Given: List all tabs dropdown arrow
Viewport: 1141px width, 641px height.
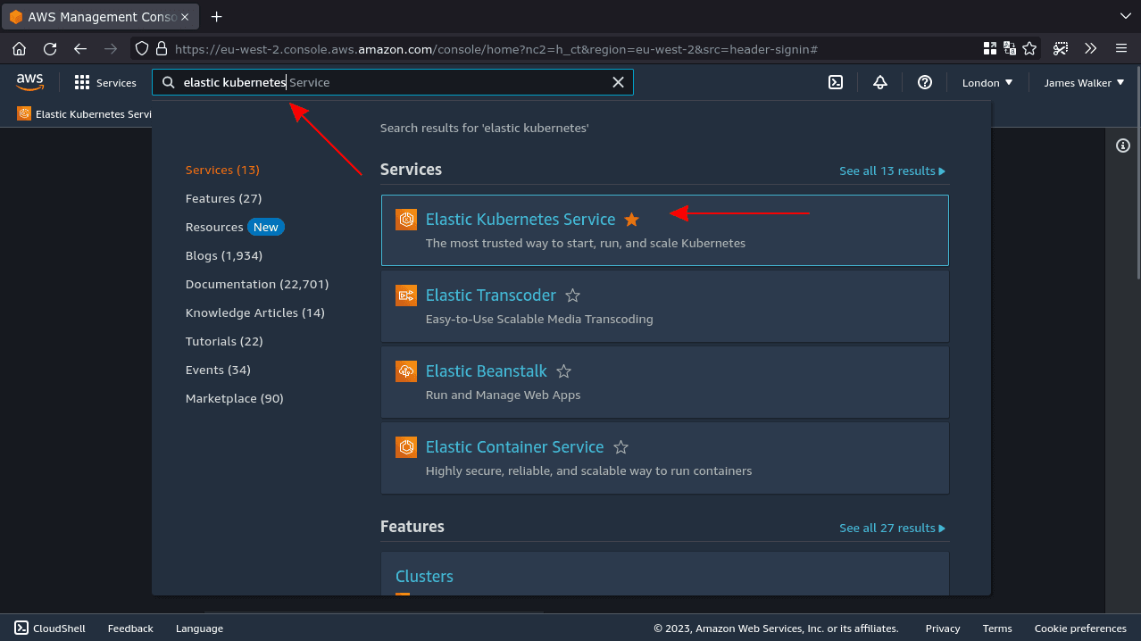Looking at the screenshot, I should click(1124, 16).
